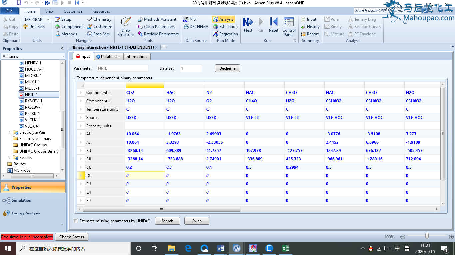Viewport: 455px width, 255px height.
Task: Open the Energy Analysis environment
Action: pos(33,213)
